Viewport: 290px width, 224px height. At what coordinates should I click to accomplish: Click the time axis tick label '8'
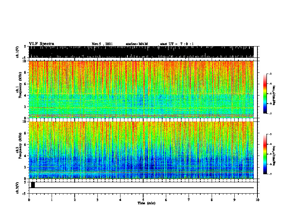212,200
